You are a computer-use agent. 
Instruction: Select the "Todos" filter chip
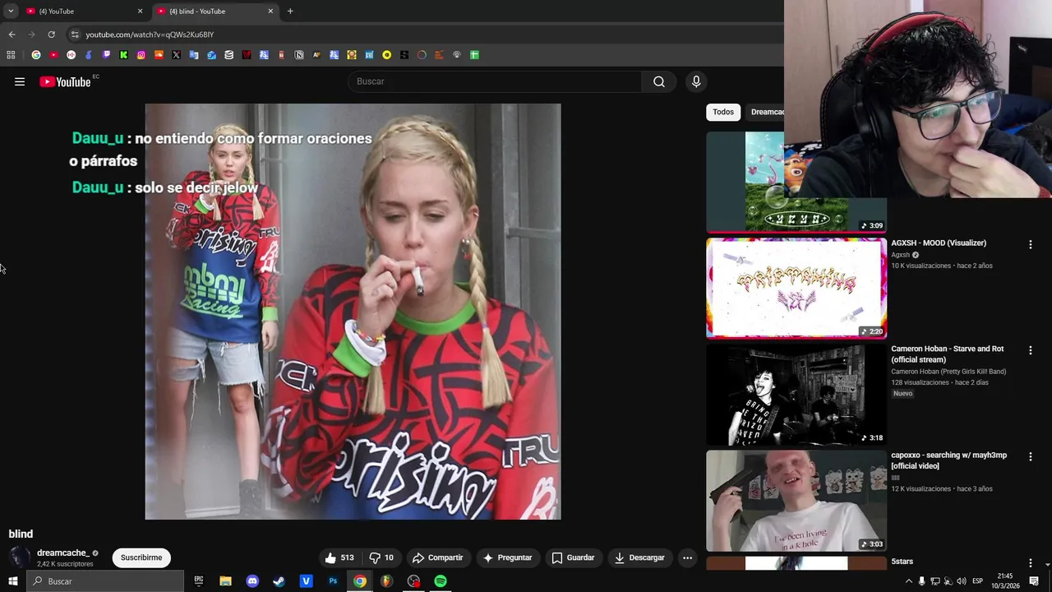coord(723,112)
